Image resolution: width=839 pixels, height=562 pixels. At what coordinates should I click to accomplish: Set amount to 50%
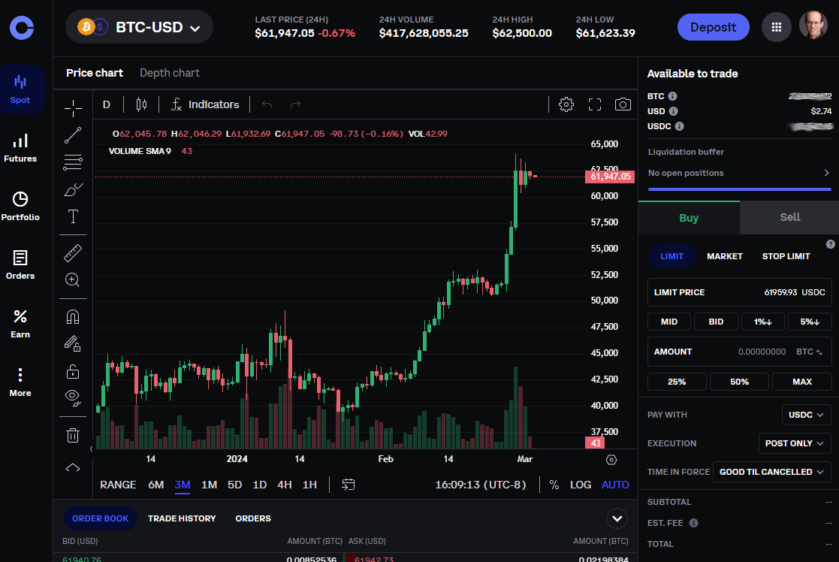pos(739,382)
